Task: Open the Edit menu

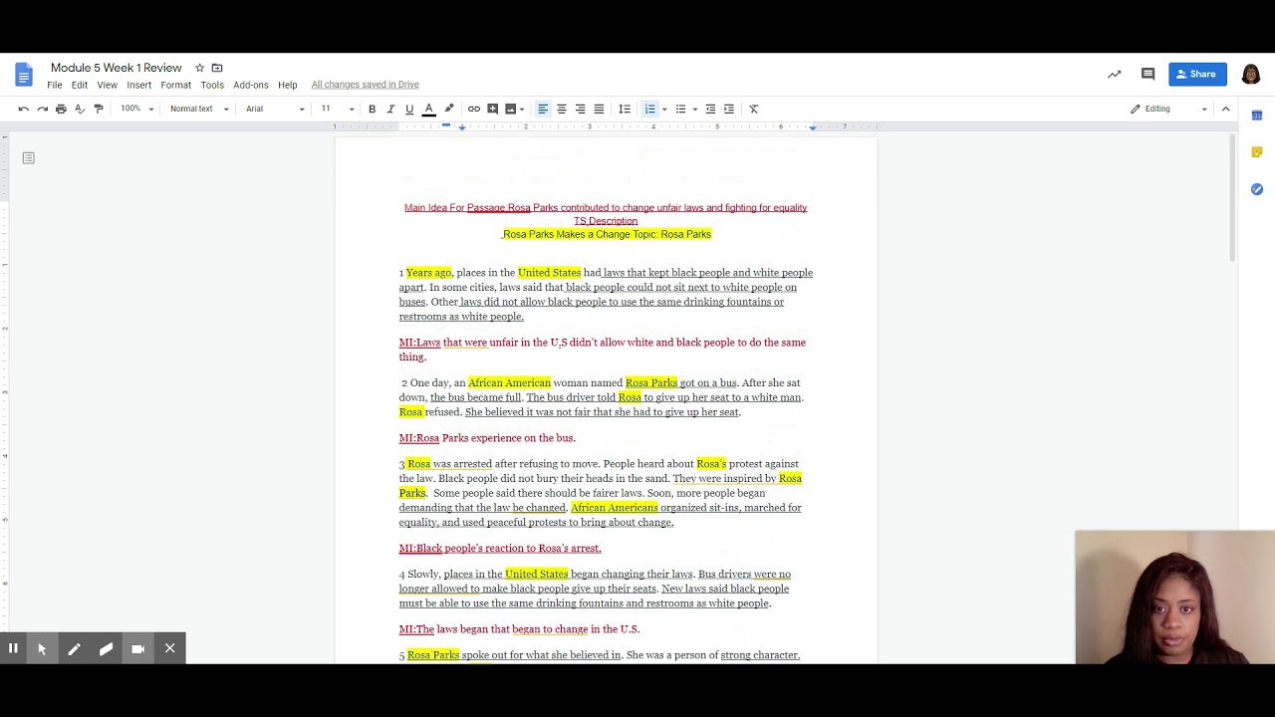Action: click(x=80, y=85)
